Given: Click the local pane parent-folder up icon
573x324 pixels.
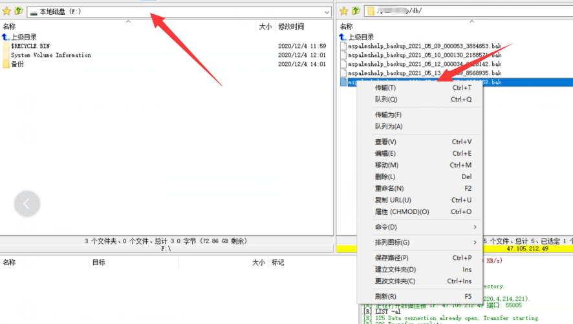Looking at the screenshot, I should pyautogui.click(x=19, y=12).
